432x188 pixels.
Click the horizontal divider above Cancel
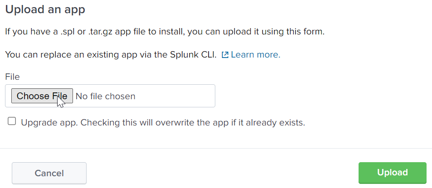click(x=216, y=148)
